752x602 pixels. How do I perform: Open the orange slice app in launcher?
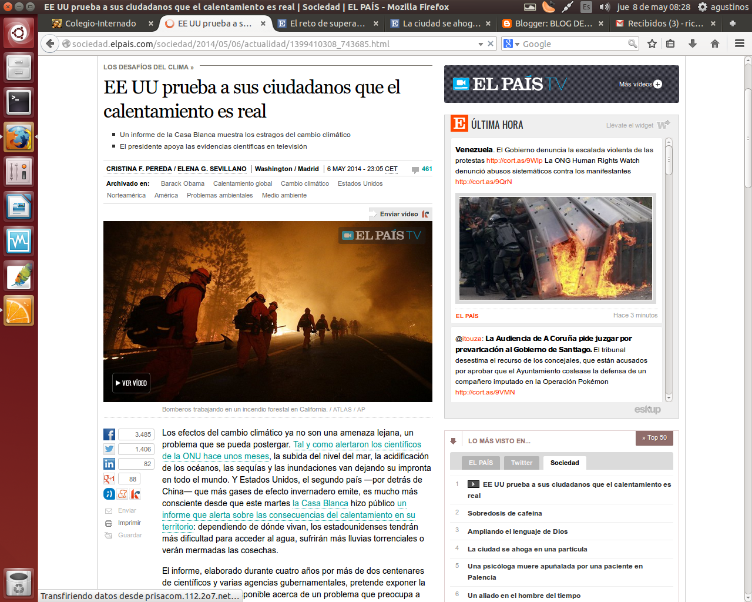tap(19, 310)
